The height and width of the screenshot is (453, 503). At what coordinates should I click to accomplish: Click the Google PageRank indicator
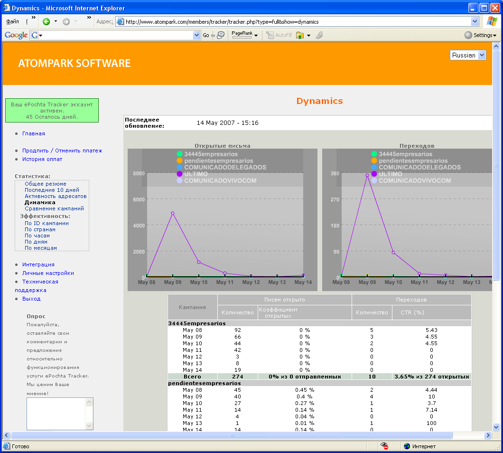pyautogui.click(x=242, y=35)
